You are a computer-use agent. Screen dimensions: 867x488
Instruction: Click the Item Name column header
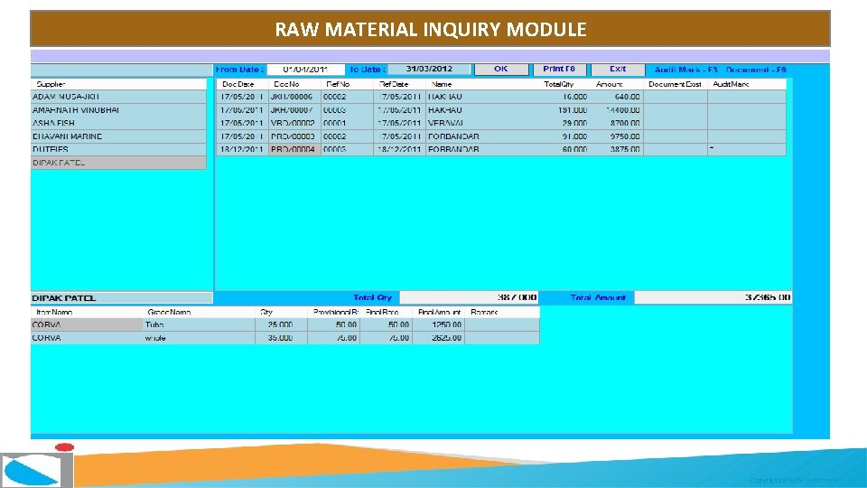tap(88, 312)
